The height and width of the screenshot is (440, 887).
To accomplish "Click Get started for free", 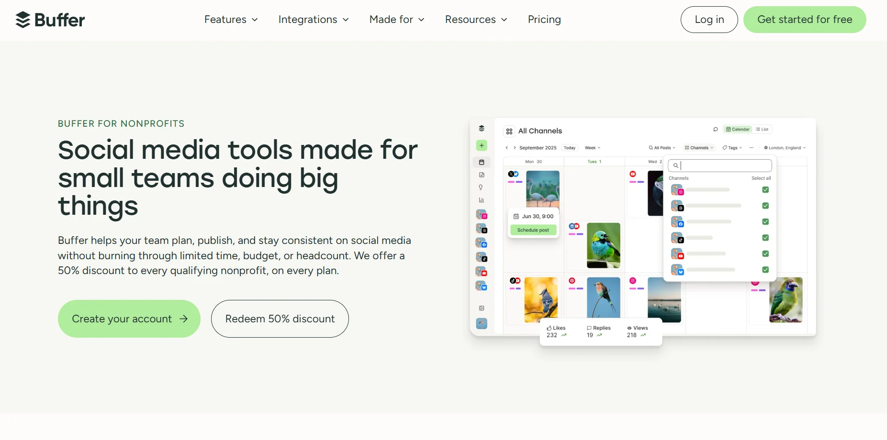I will 805,20.
